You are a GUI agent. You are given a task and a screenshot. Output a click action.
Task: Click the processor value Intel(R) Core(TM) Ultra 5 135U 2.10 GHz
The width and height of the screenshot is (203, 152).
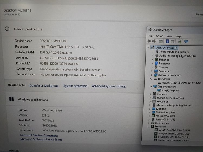pos(67,47)
